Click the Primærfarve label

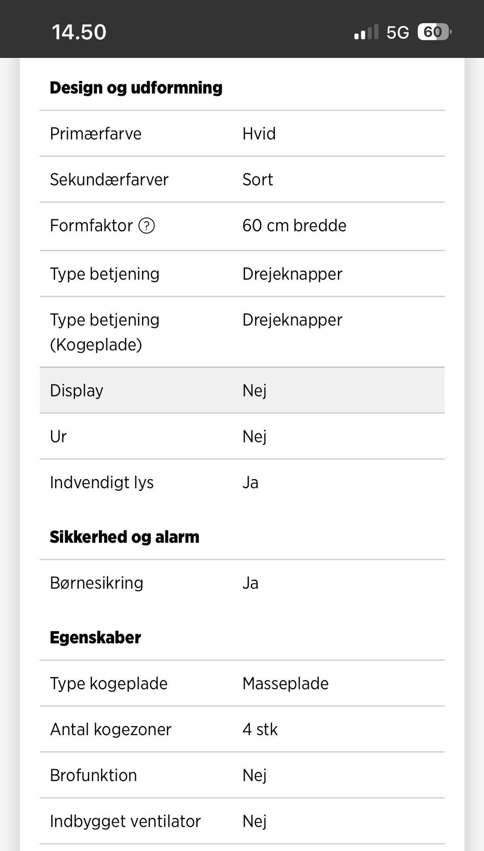point(95,134)
